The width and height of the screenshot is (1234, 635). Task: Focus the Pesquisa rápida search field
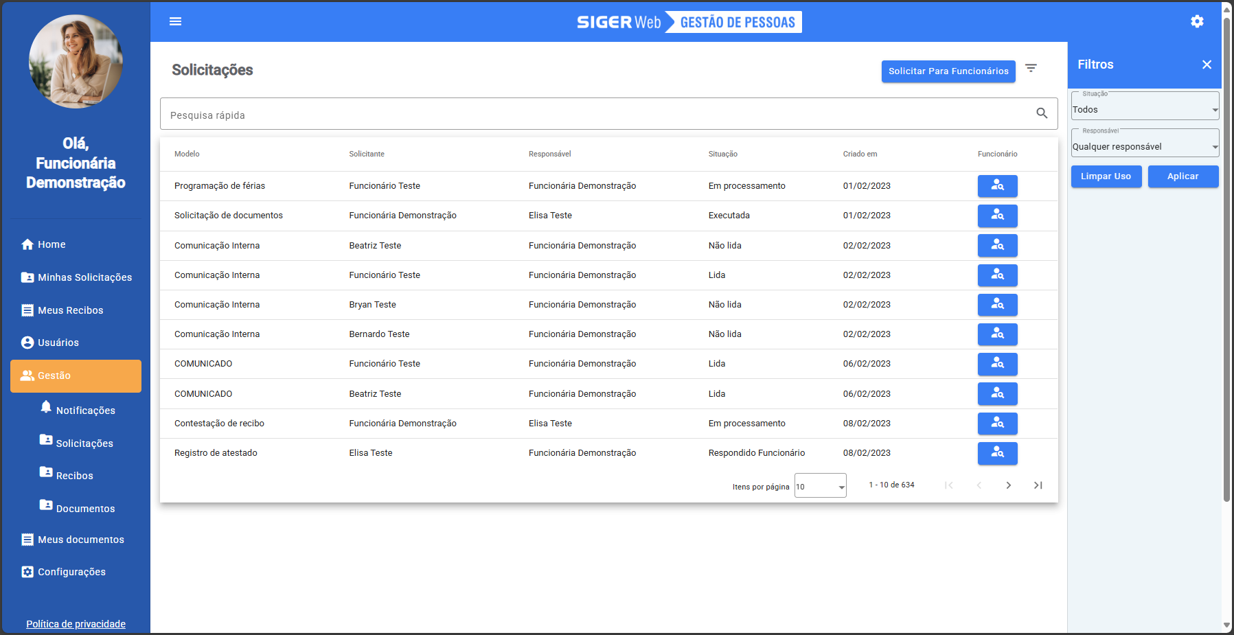pyautogui.click(x=597, y=115)
